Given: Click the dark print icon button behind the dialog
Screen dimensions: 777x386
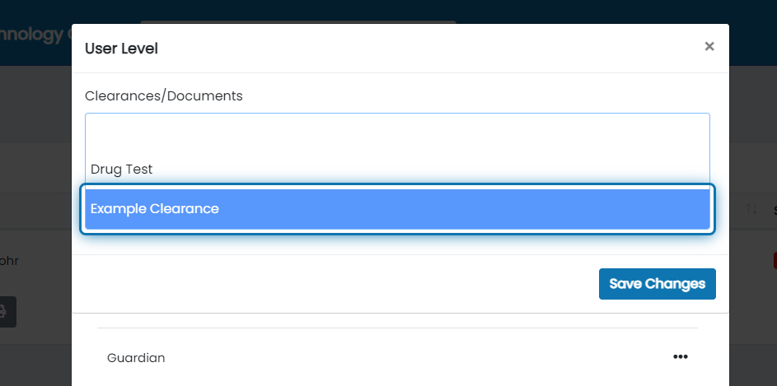Looking at the screenshot, I should point(7,312).
